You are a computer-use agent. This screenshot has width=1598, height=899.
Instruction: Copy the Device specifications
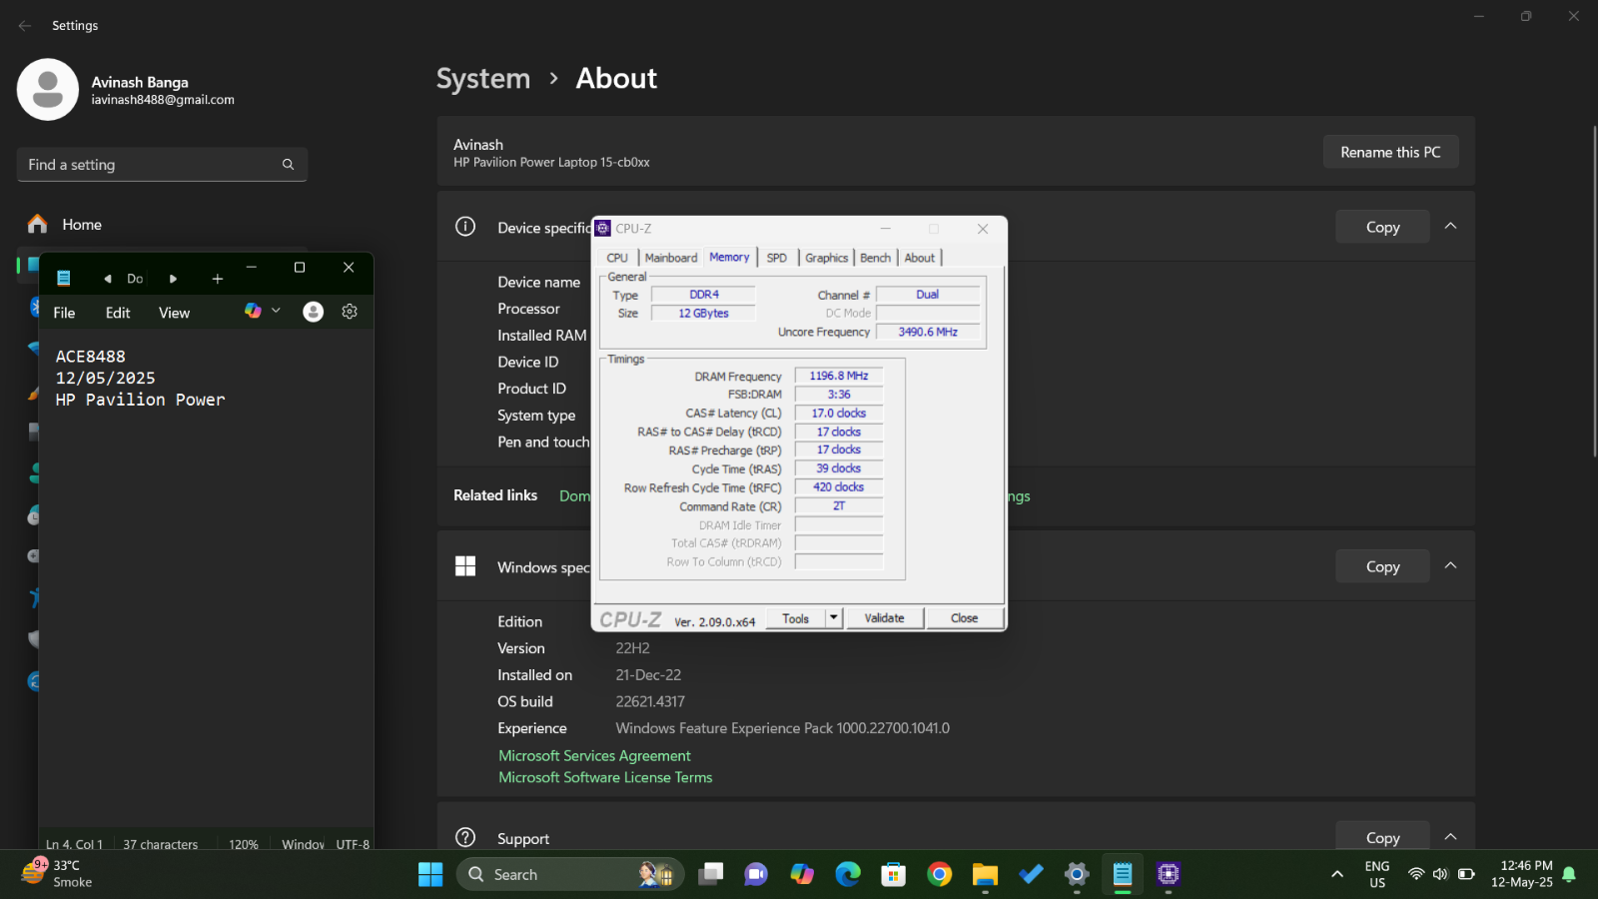[1382, 227]
